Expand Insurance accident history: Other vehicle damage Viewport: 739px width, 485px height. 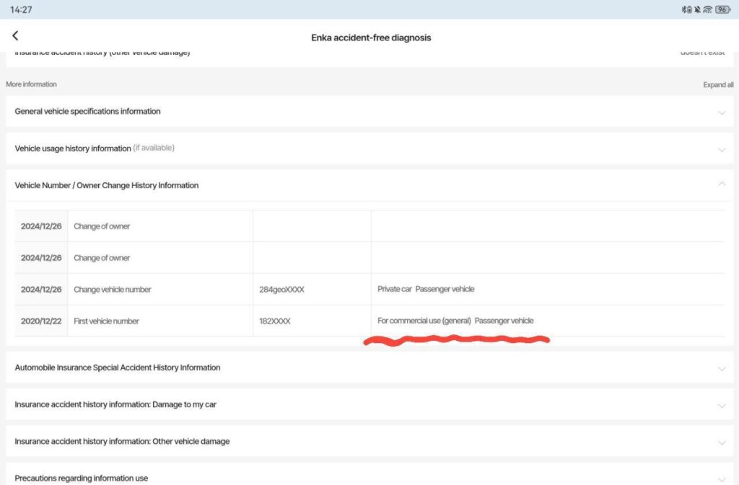(x=369, y=441)
